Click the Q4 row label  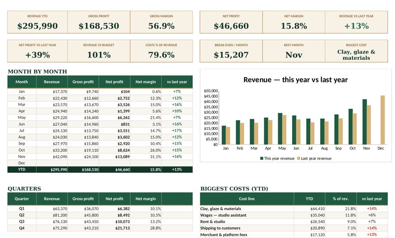pos(22,228)
